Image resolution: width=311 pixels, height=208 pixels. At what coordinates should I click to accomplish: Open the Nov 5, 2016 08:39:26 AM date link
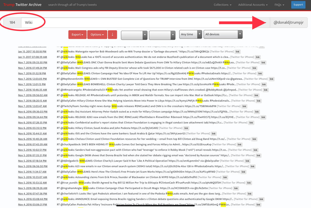pos(33,188)
